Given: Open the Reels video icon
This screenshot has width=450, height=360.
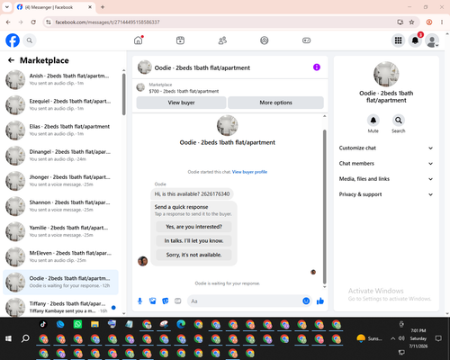Looking at the screenshot, I should click(x=180, y=40).
